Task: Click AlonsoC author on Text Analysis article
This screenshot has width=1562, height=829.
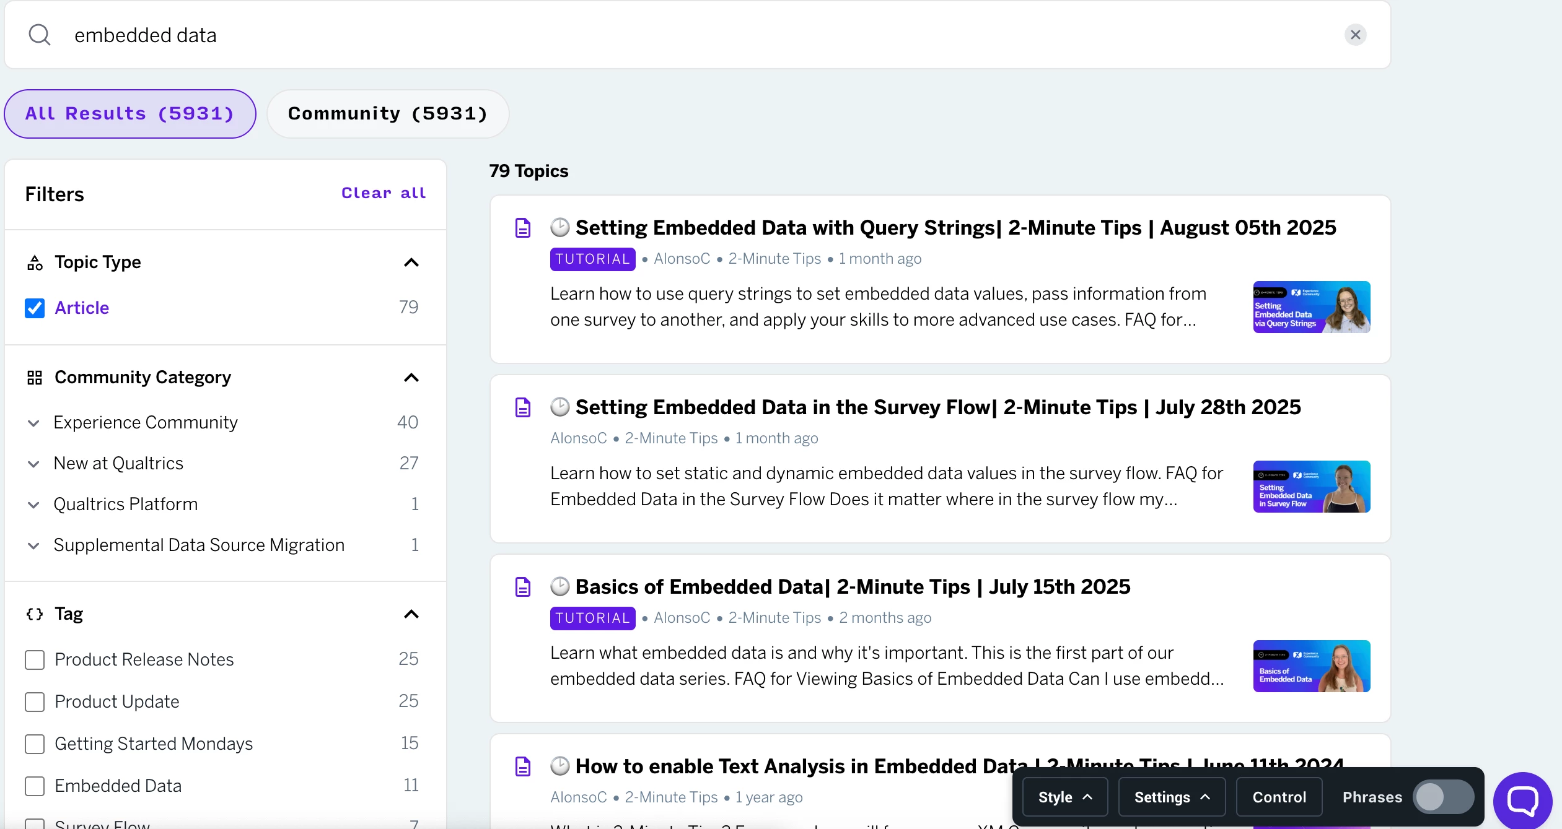Action: (x=579, y=797)
